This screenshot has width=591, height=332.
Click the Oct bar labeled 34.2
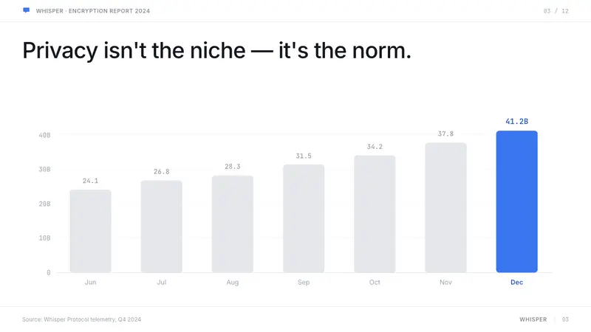click(x=375, y=214)
